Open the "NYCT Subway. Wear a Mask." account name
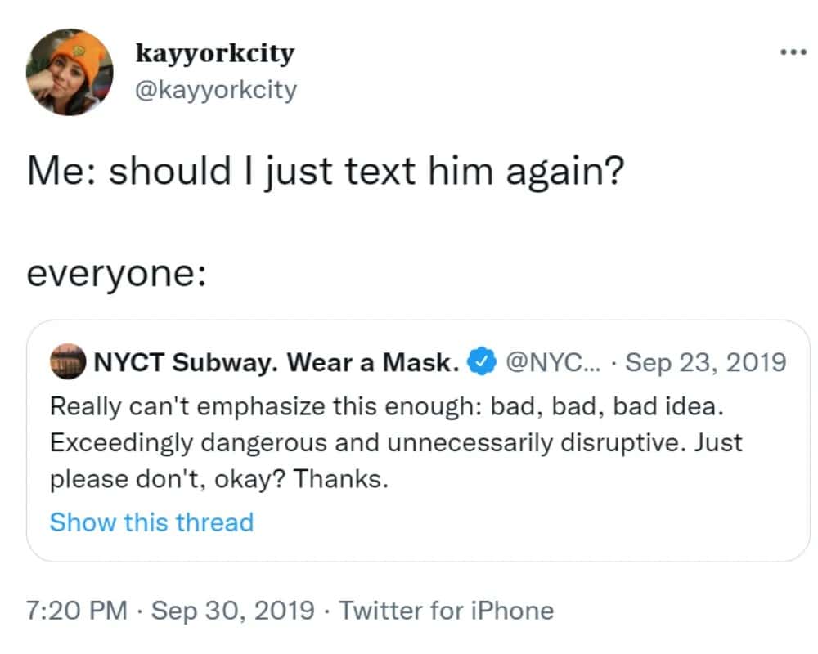This screenshot has height=654, width=818. pyautogui.click(x=276, y=361)
